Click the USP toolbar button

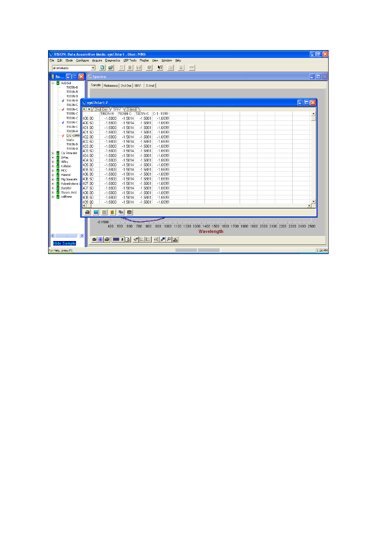tap(192, 68)
